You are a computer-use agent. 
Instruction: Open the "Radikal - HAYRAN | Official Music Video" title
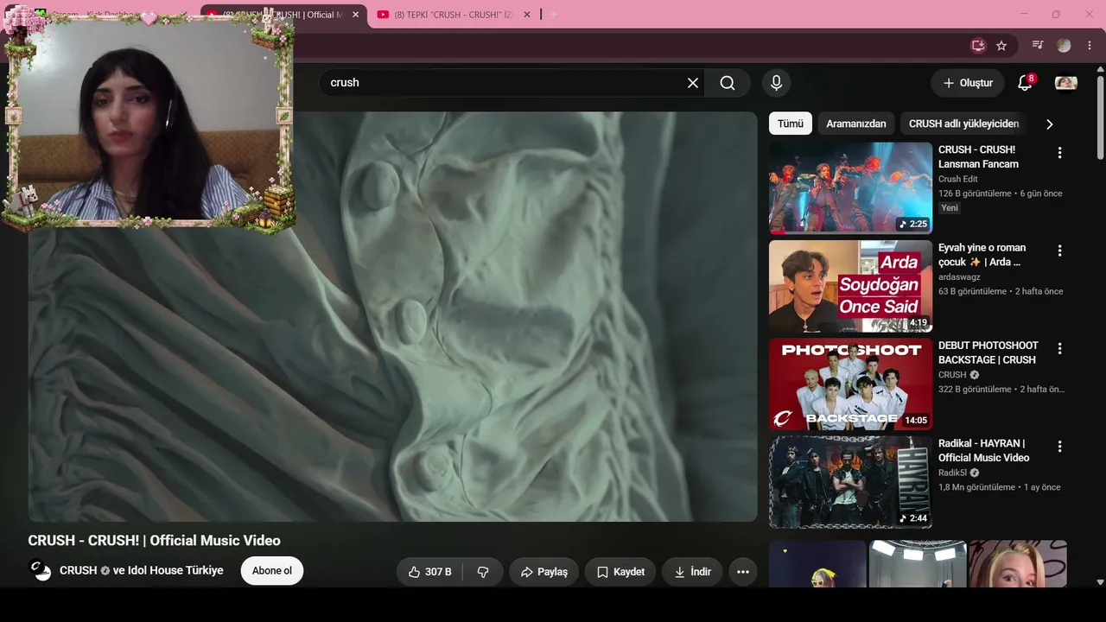[983, 450]
